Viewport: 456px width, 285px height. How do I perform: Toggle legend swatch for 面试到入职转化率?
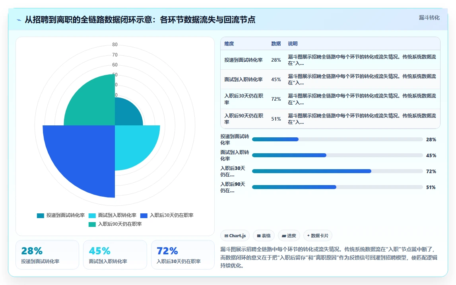coord(92,215)
